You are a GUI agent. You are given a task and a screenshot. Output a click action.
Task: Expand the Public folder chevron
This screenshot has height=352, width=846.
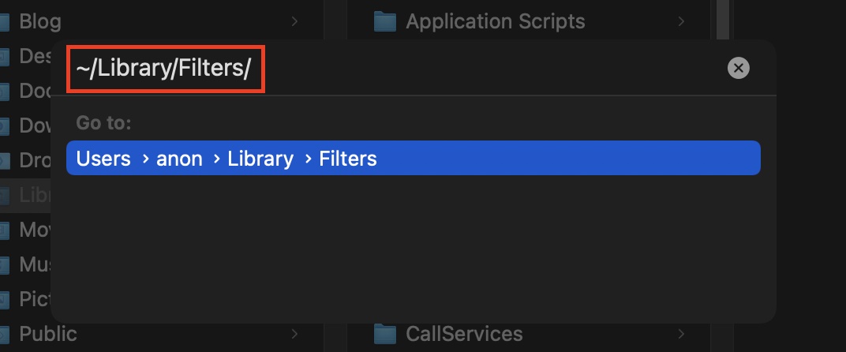pyautogui.click(x=294, y=334)
